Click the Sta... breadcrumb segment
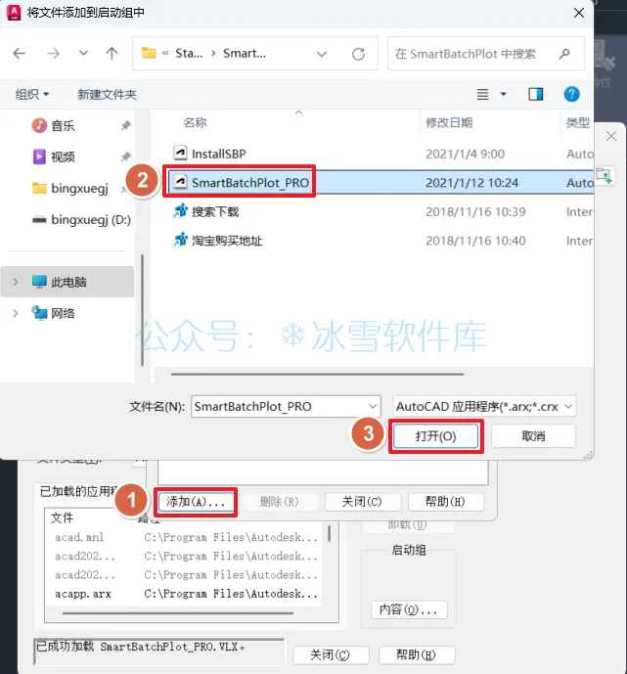The width and height of the screenshot is (627, 674). click(189, 53)
